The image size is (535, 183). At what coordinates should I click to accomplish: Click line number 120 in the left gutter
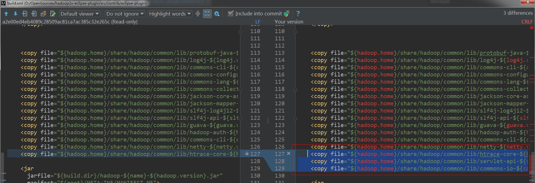[255, 104]
